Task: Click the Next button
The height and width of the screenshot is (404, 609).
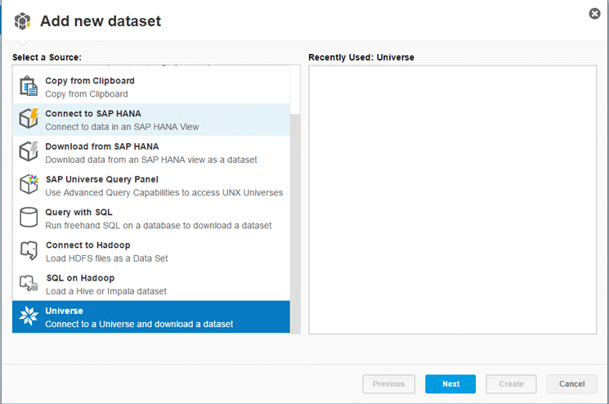Action: click(x=450, y=384)
